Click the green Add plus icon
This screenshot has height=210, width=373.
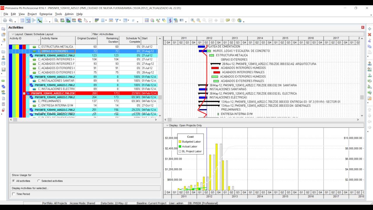point(370,29)
